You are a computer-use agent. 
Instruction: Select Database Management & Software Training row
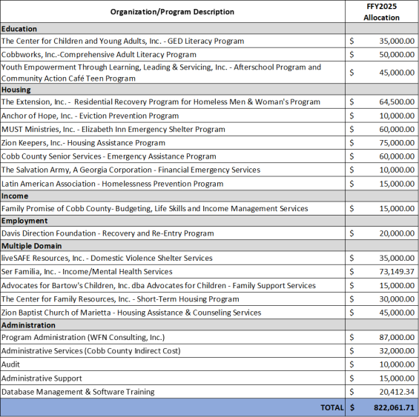coord(78,392)
